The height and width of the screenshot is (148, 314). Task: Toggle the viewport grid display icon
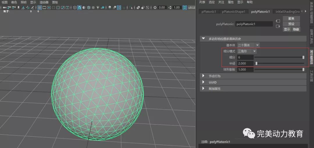pyautogui.click(x=40, y=8)
